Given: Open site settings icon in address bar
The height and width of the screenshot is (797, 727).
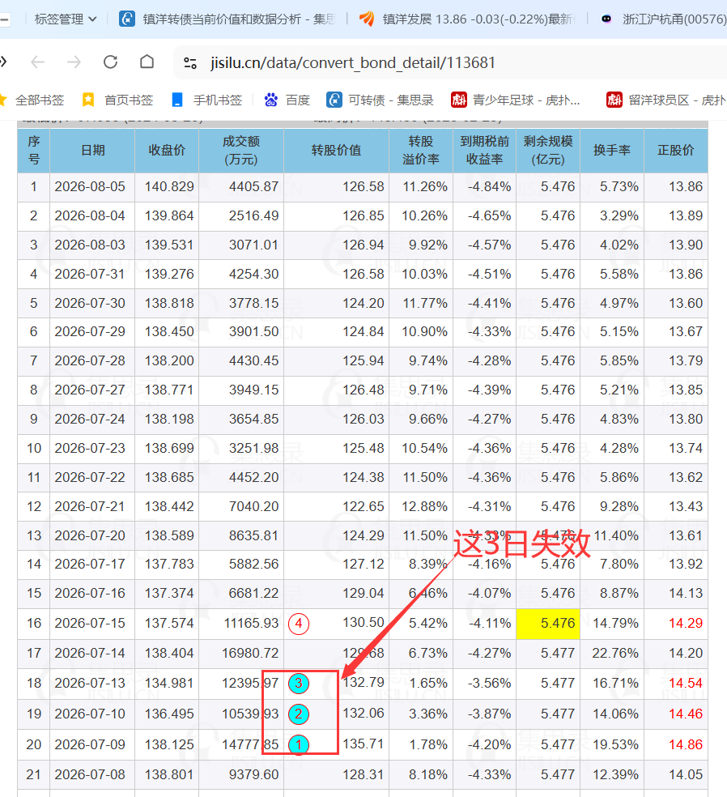Looking at the screenshot, I should (x=190, y=63).
